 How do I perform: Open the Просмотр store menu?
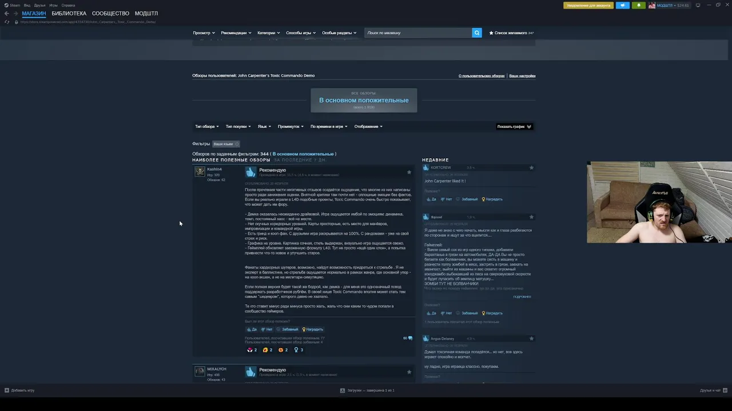[x=204, y=33]
